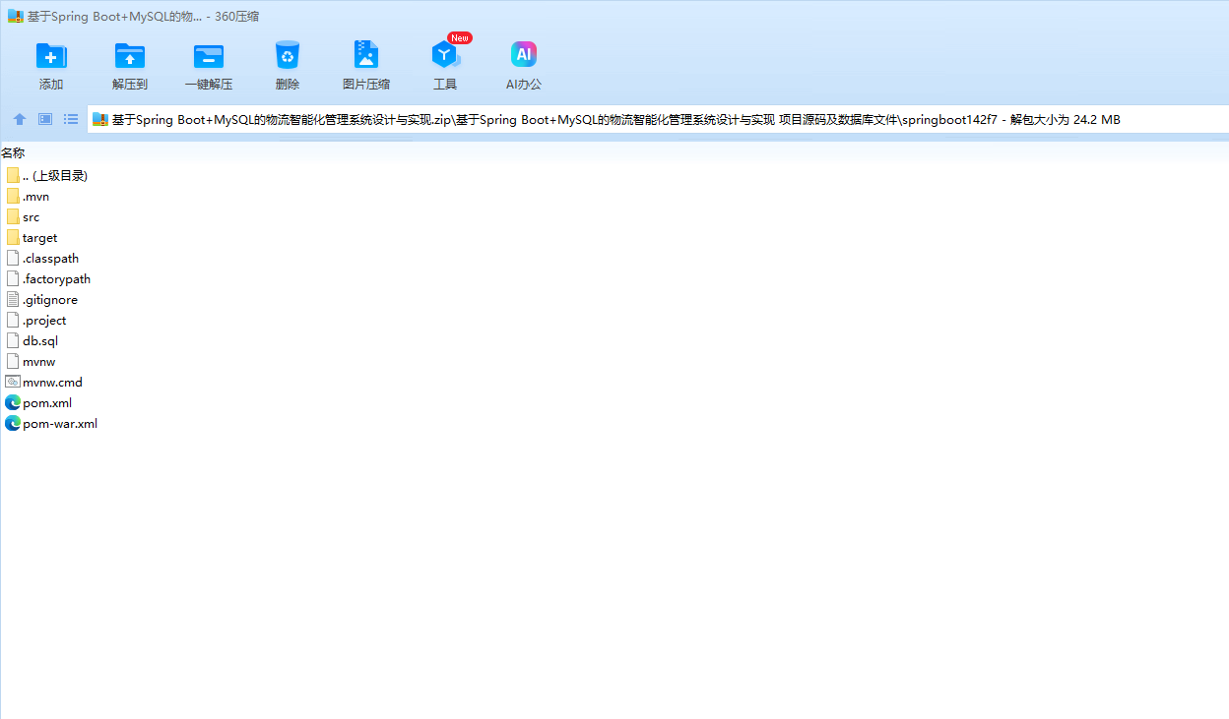Image resolution: width=1229 pixels, height=719 pixels.
Task: Select the 'target' folder name
Action: (40, 238)
